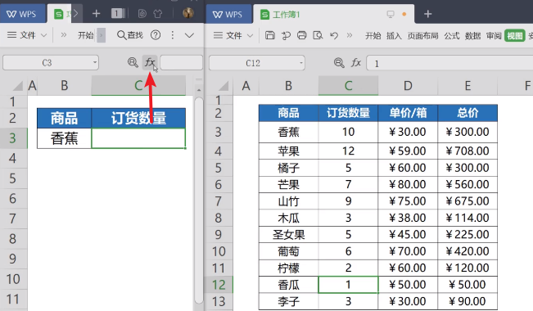Click cell containing 香蕉 in left window
533x311 pixels.
click(x=64, y=138)
